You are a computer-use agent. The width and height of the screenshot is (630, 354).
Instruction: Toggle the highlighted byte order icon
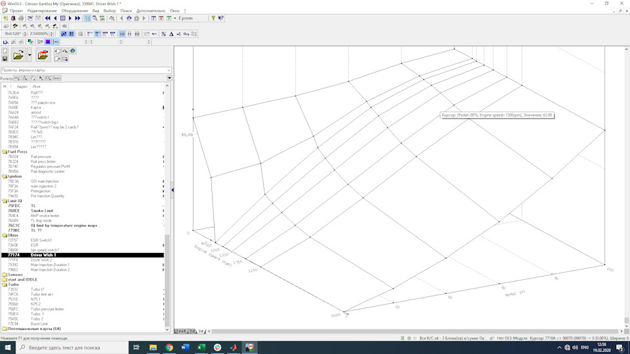pos(122,34)
